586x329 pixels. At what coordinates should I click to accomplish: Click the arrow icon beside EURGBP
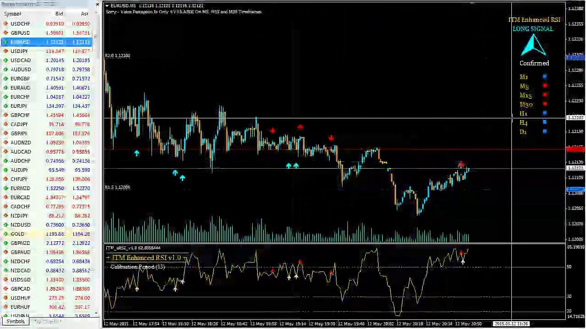(x=5, y=79)
